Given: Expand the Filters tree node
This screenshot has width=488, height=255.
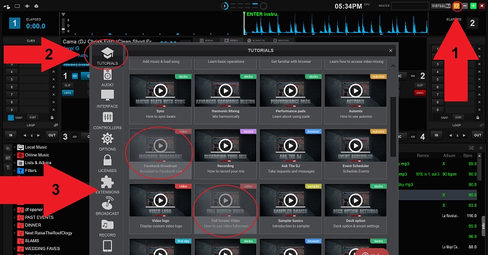Looking at the screenshot, I should pyautogui.click(x=14, y=171).
